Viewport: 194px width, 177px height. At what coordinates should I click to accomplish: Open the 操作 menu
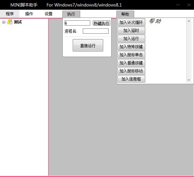[29, 14]
